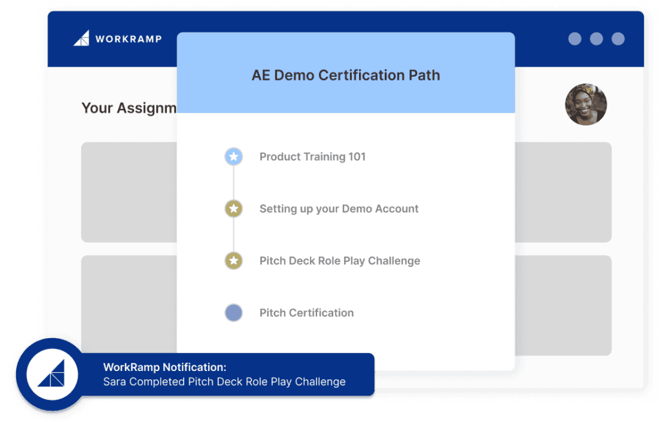
Task: Open the Pitch Deck Role Play Challenge item
Action: click(x=340, y=261)
